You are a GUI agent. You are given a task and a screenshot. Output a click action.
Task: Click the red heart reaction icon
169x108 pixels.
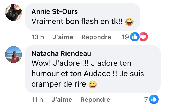point(144,37)
